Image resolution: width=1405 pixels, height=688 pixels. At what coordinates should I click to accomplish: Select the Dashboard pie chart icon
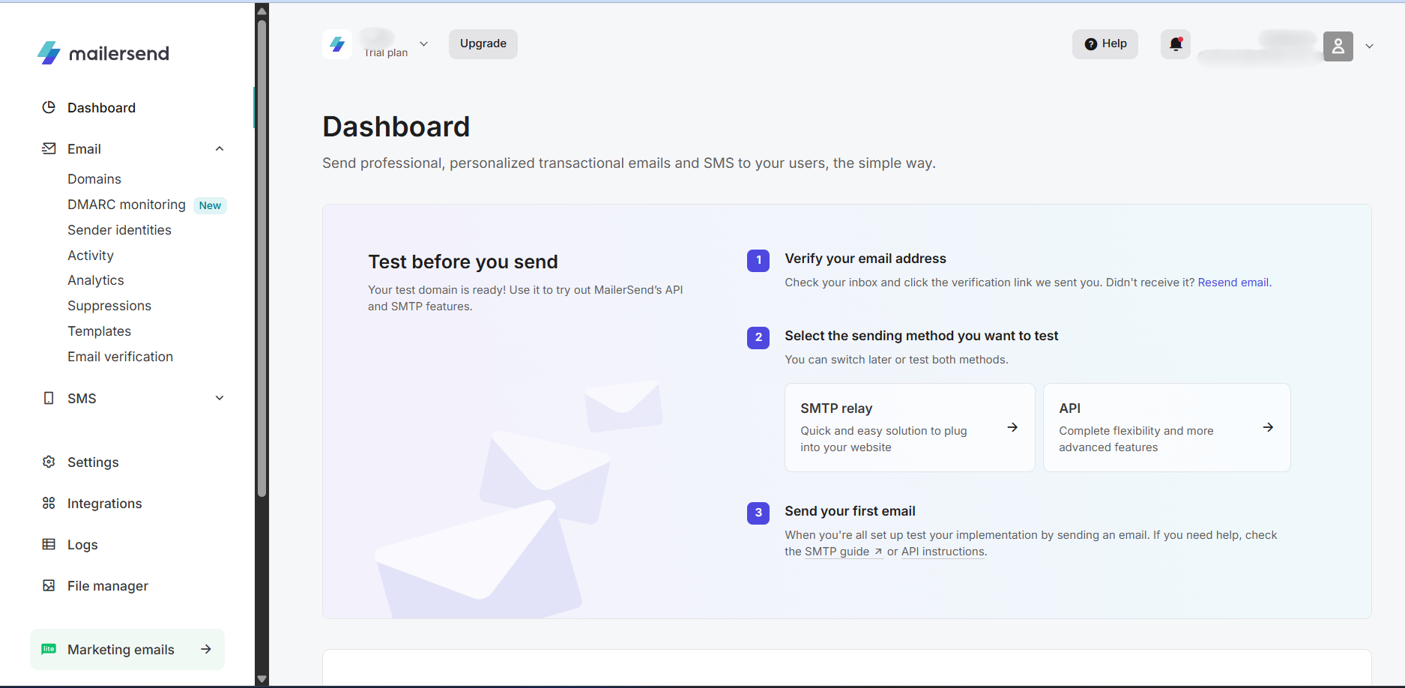(49, 107)
